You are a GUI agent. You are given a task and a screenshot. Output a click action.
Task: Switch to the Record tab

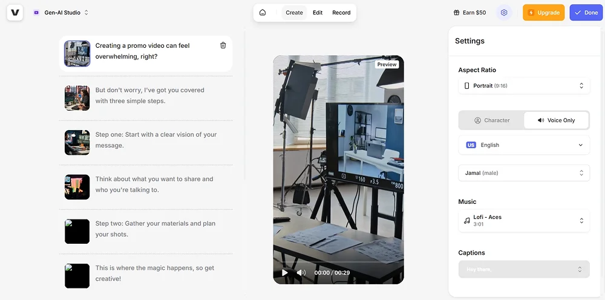coord(341,13)
